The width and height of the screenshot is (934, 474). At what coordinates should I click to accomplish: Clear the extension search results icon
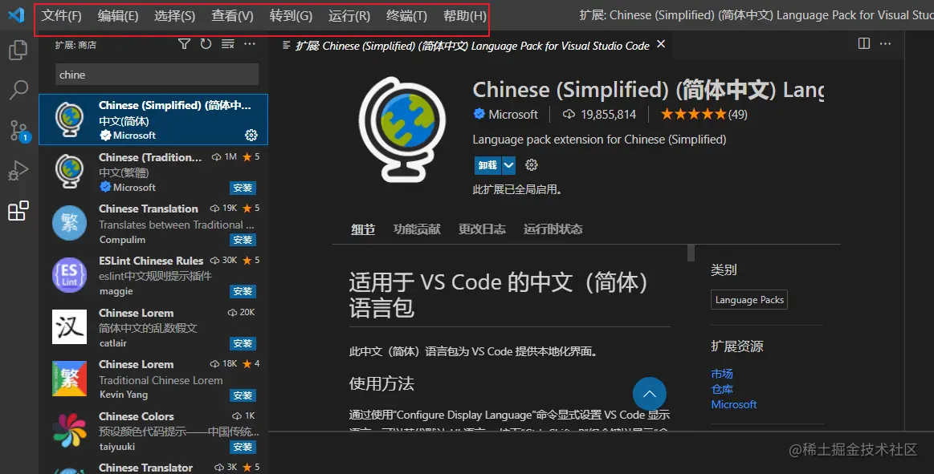(226, 44)
